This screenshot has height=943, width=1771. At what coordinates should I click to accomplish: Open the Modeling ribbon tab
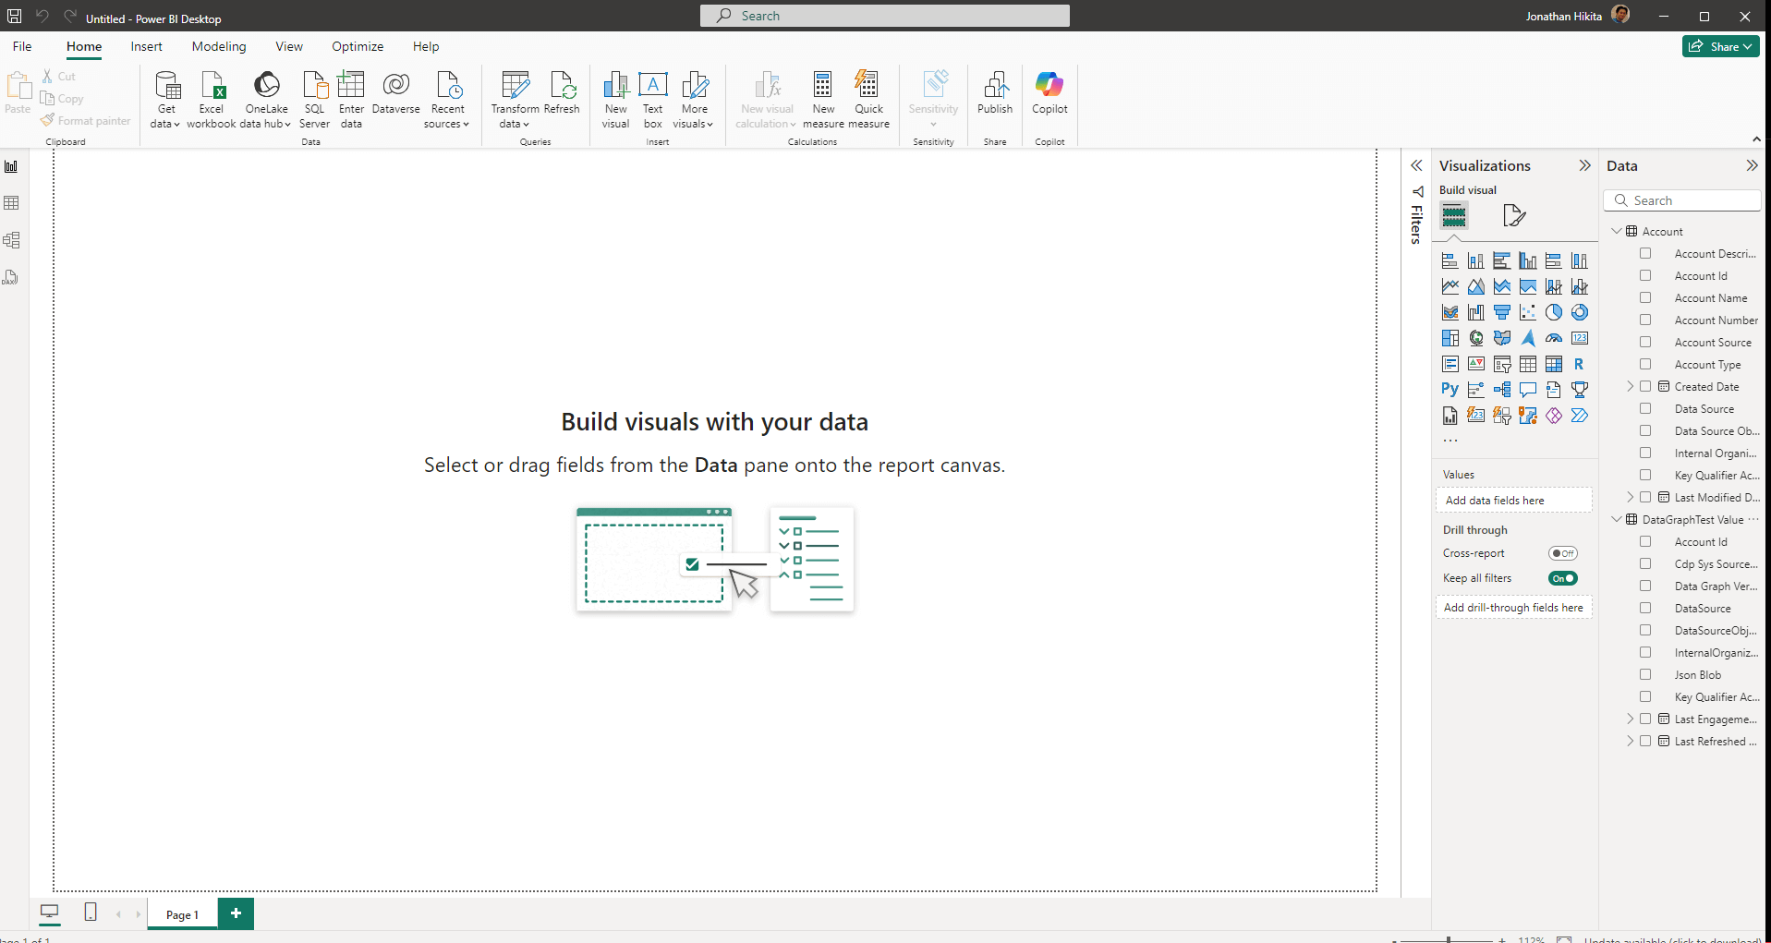coord(219,46)
